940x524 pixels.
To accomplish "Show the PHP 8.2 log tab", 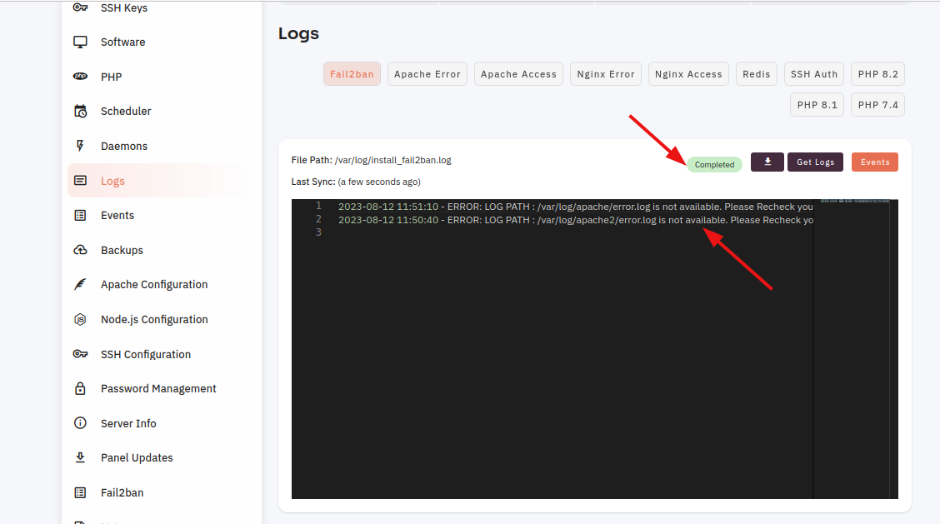I will [x=877, y=74].
